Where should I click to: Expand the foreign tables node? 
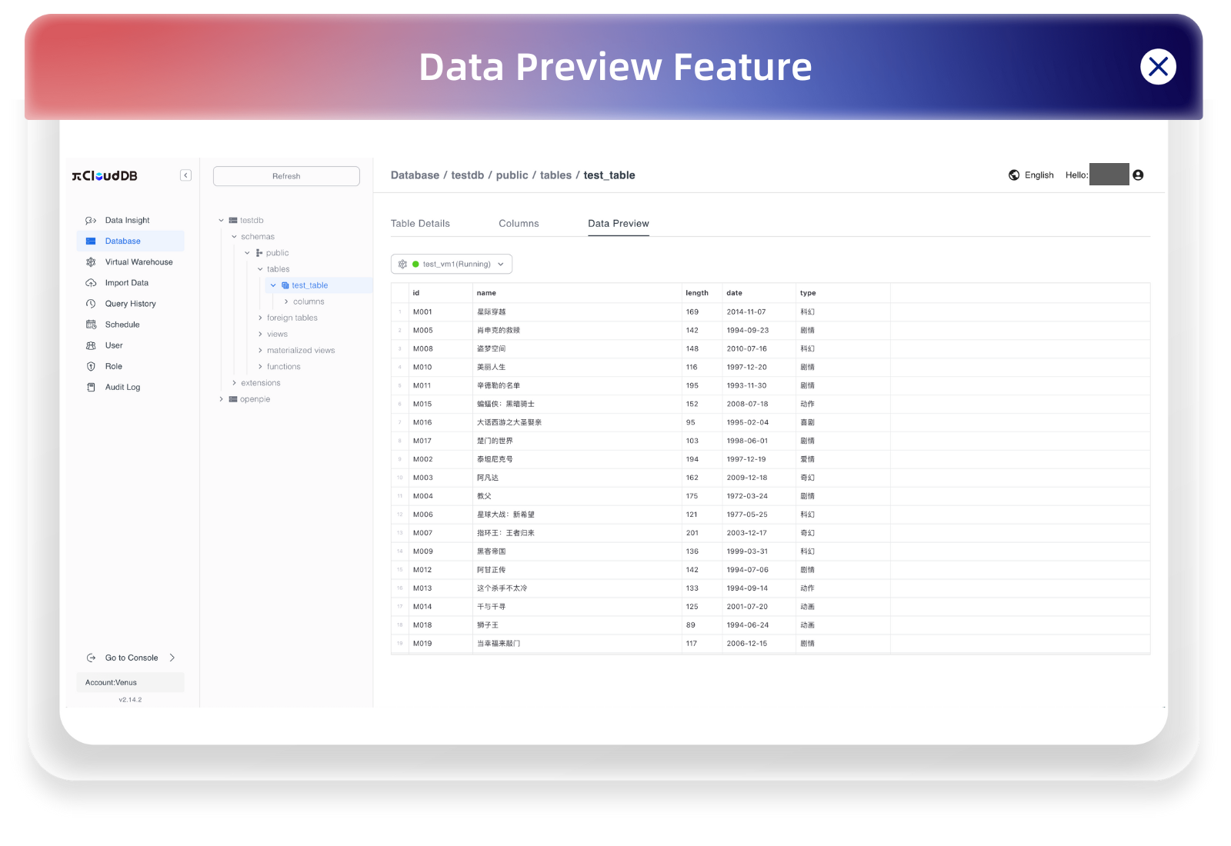(260, 318)
